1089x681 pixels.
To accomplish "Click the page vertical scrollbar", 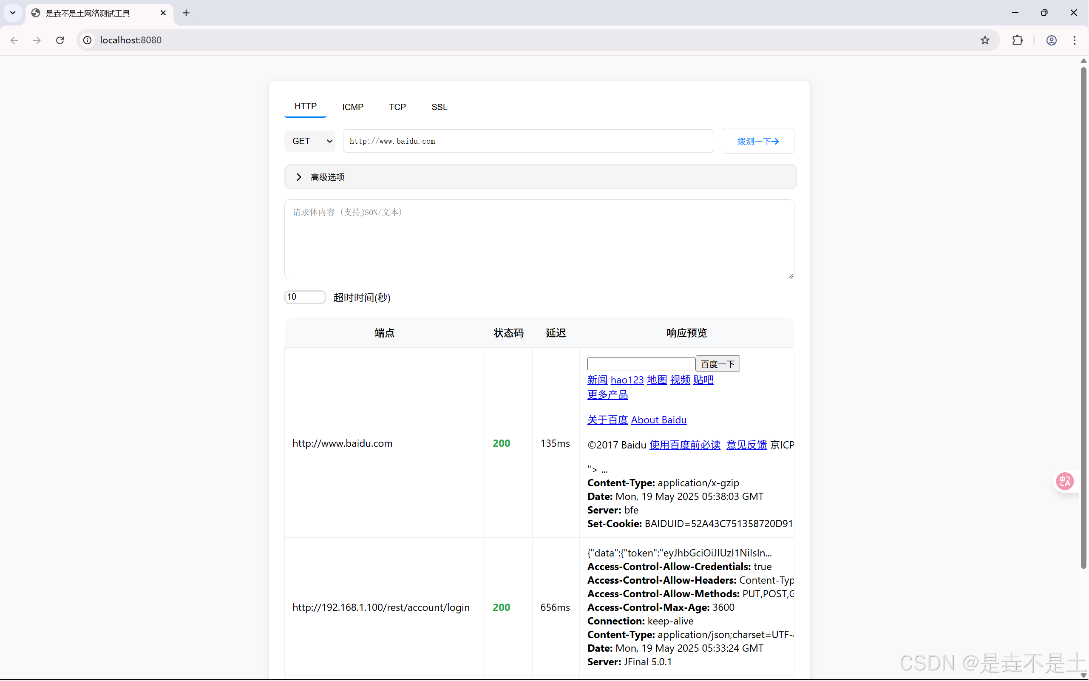I will [1083, 315].
